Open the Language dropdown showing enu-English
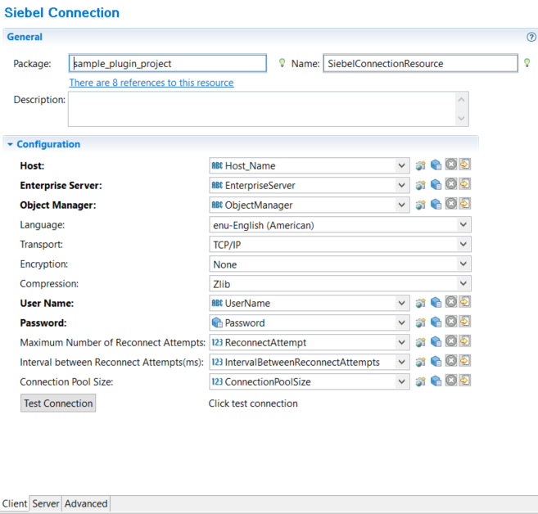The width and height of the screenshot is (538, 514). click(463, 225)
